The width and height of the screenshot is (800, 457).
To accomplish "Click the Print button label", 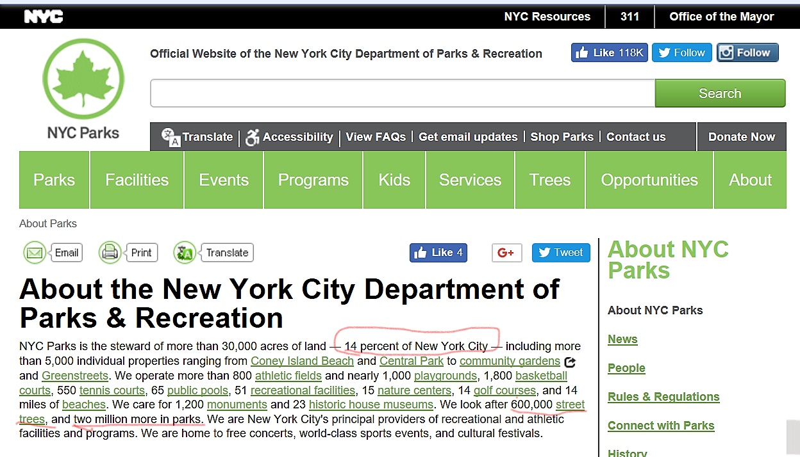I will pos(142,253).
